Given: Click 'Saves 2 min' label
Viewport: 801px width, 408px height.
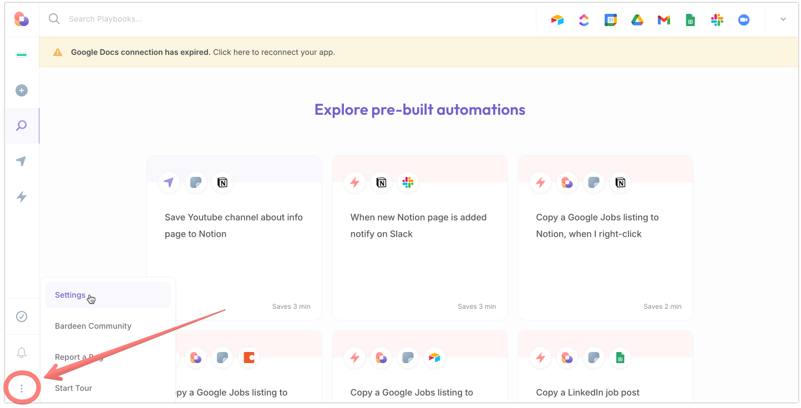Looking at the screenshot, I should [663, 306].
